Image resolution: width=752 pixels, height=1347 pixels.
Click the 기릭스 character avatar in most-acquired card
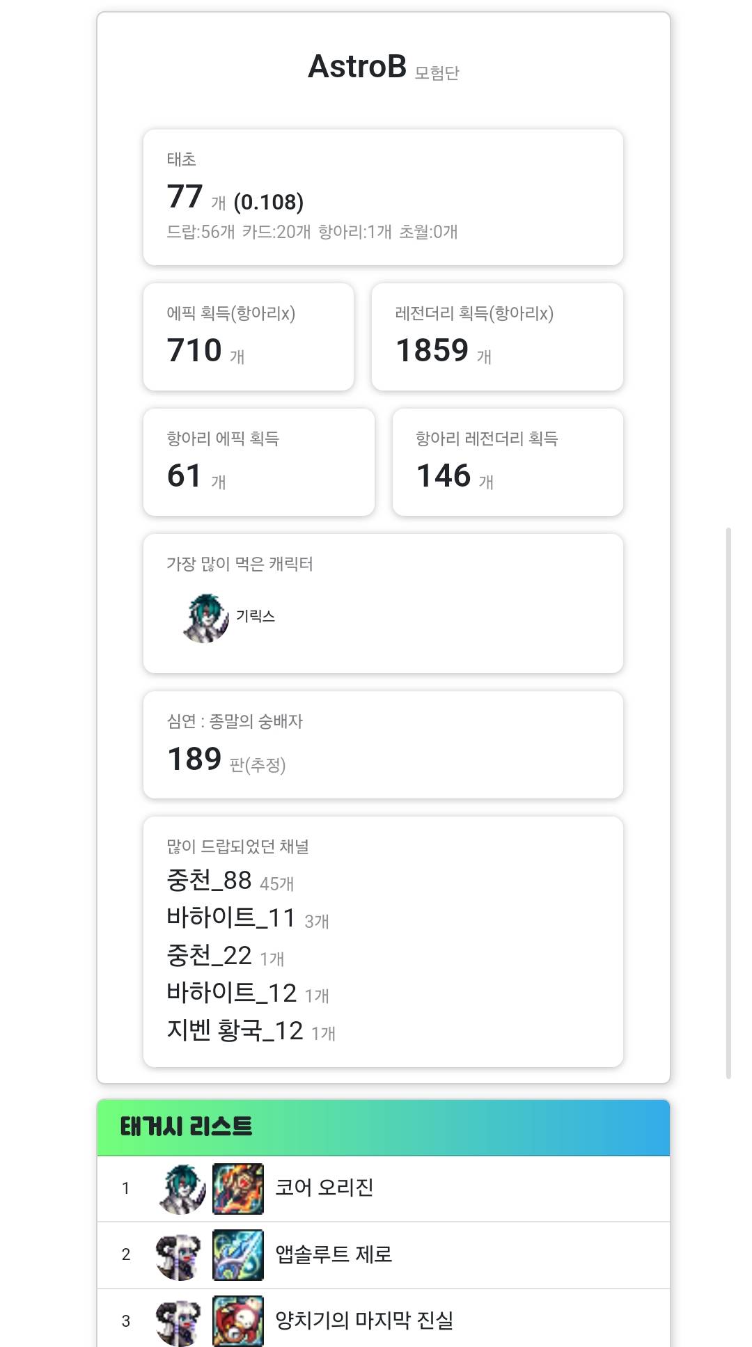point(205,618)
